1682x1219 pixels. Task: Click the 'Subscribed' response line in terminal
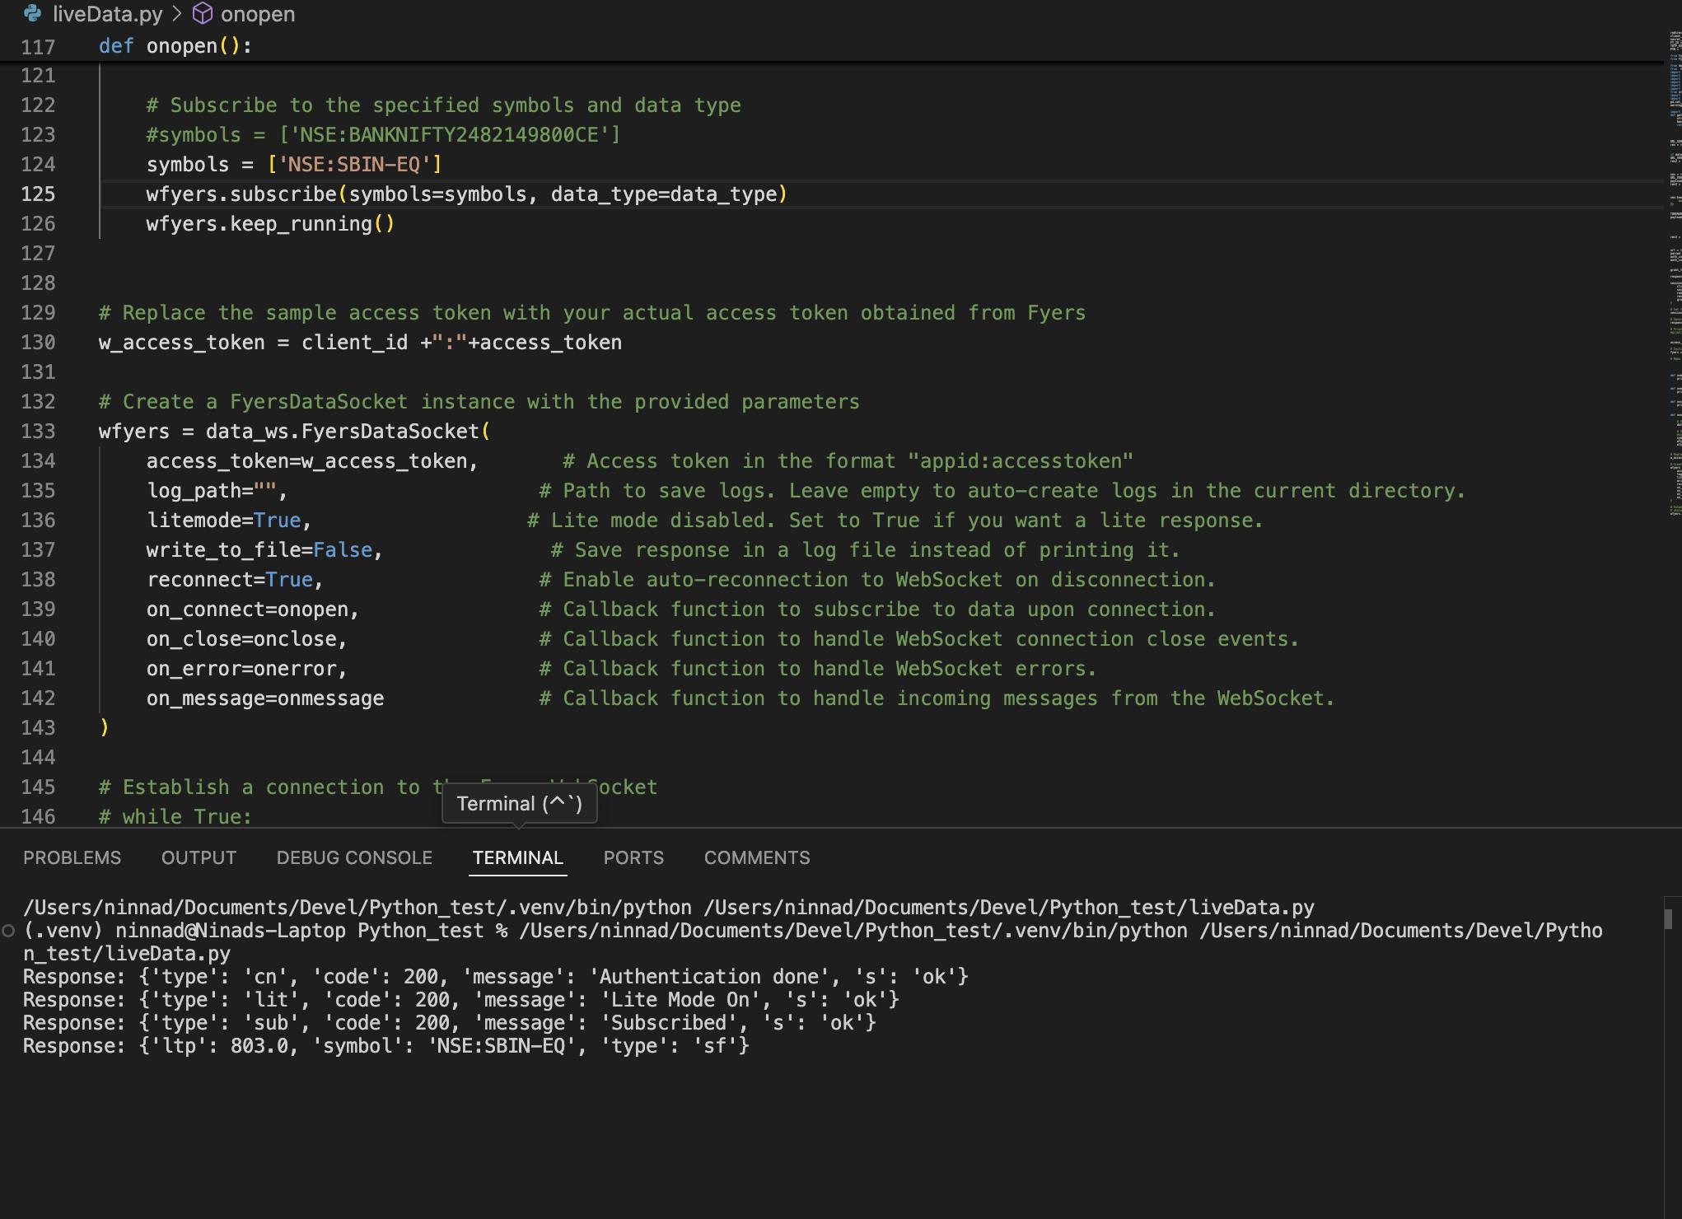point(450,1023)
